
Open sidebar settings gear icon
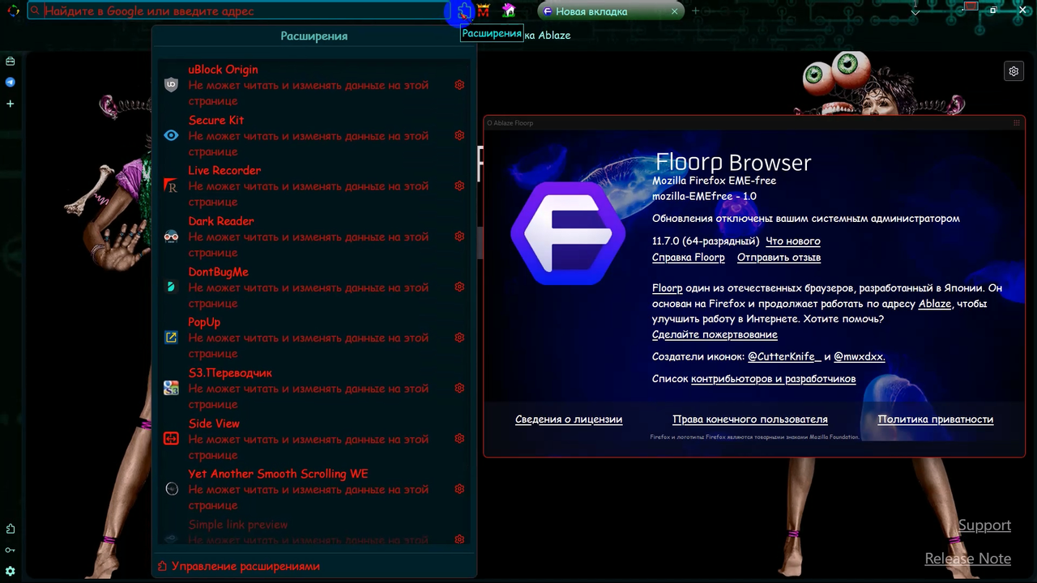click(11, 572)
